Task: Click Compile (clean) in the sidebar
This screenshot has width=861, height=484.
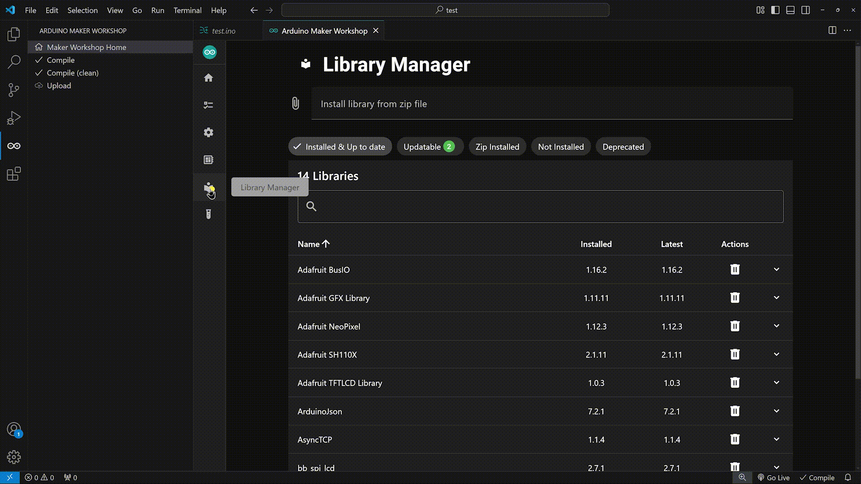Action: coord(72,73)
